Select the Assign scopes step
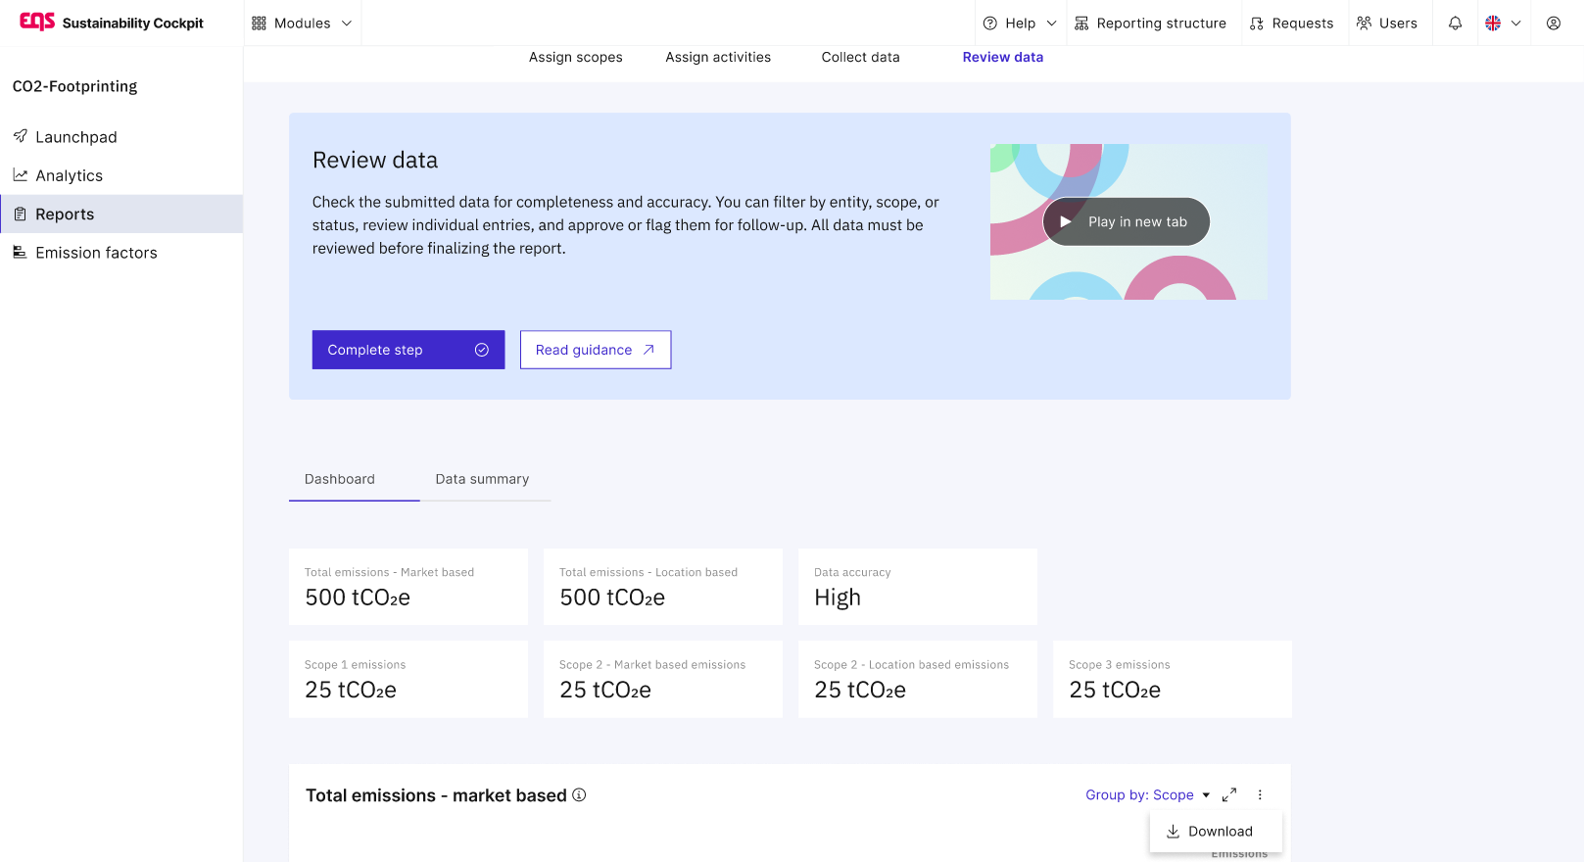Screen dimensions: 1584x862 [575, 57]
